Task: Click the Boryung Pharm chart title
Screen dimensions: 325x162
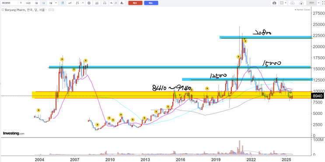Action: coord(24,10)
